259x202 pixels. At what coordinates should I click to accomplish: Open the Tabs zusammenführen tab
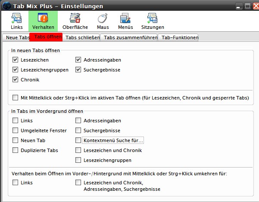[129, 37]
